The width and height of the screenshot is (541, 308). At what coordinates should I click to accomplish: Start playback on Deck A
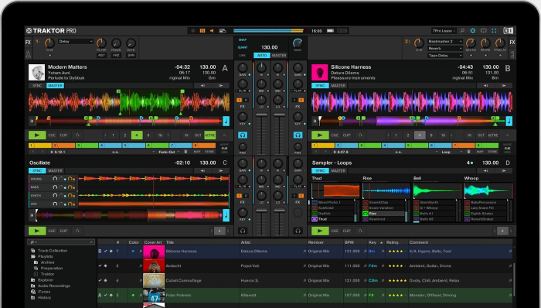[37, 135]
